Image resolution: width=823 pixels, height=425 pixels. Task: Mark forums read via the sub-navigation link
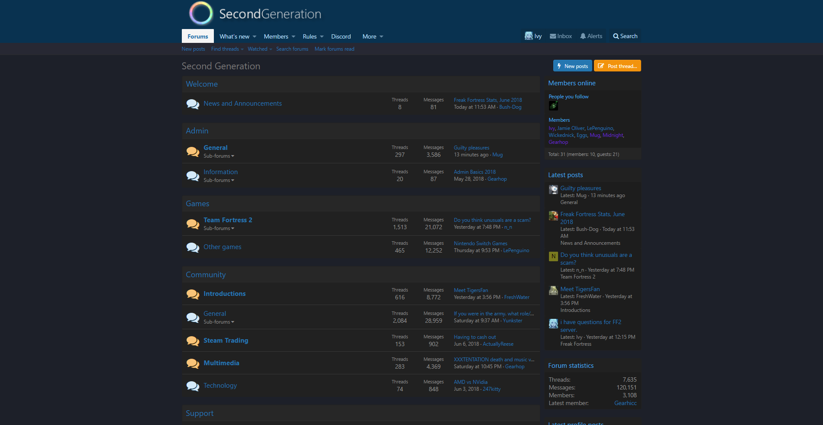point(334,49)
